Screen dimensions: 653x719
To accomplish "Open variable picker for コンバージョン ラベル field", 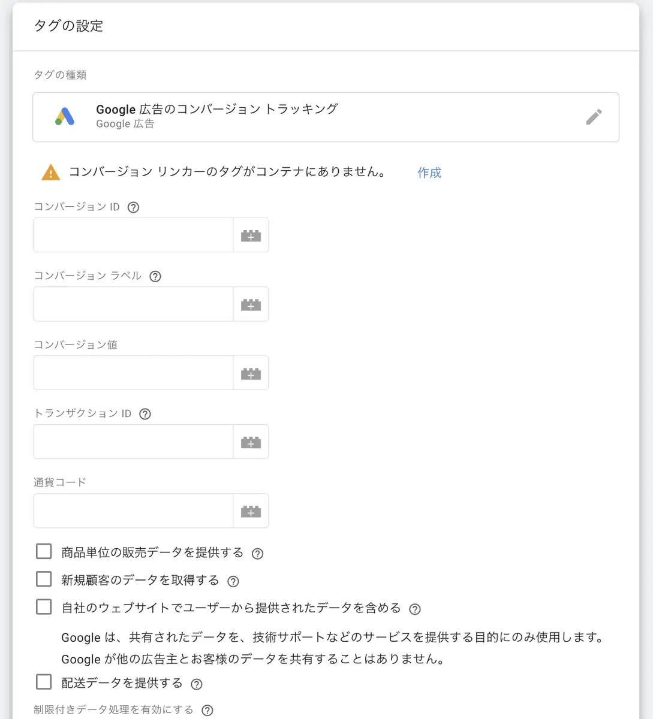I will pyautogui.click(x=251, y=304).
